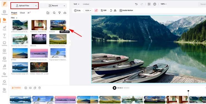This screenshot has width=206, height=104.
Task: Open the Elements sidebar panel
Action: tap(4, 75)
